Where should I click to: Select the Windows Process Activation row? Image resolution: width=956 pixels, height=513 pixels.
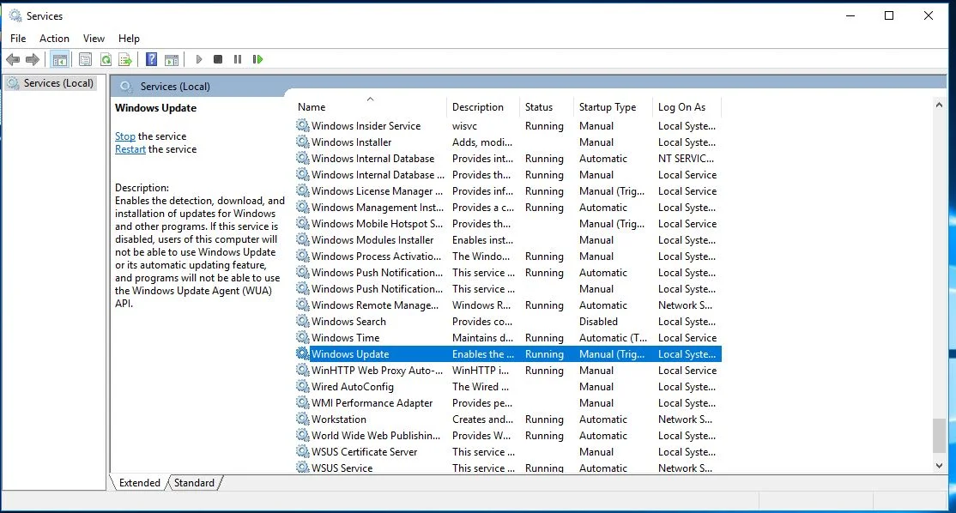click(508, 256)
